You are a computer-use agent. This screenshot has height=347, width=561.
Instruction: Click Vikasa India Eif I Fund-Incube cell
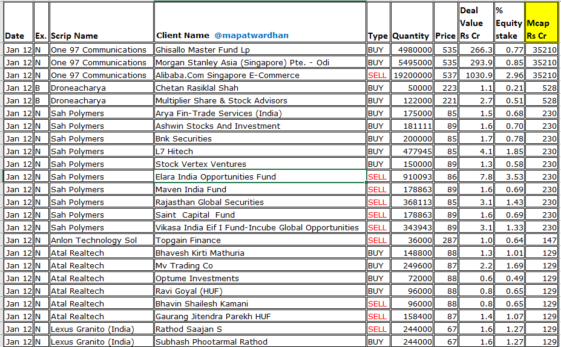tap(260, 227)
